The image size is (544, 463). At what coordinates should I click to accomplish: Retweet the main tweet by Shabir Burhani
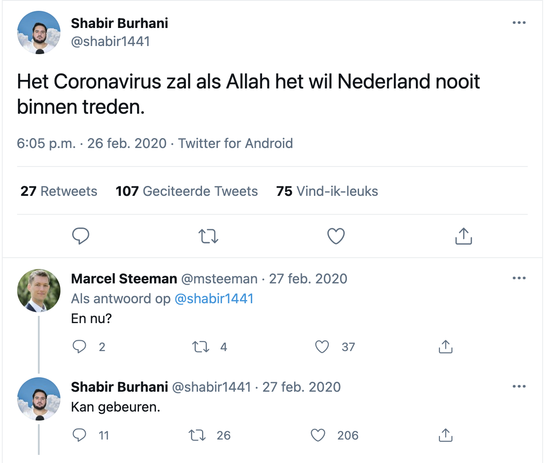tap(208, 236)
